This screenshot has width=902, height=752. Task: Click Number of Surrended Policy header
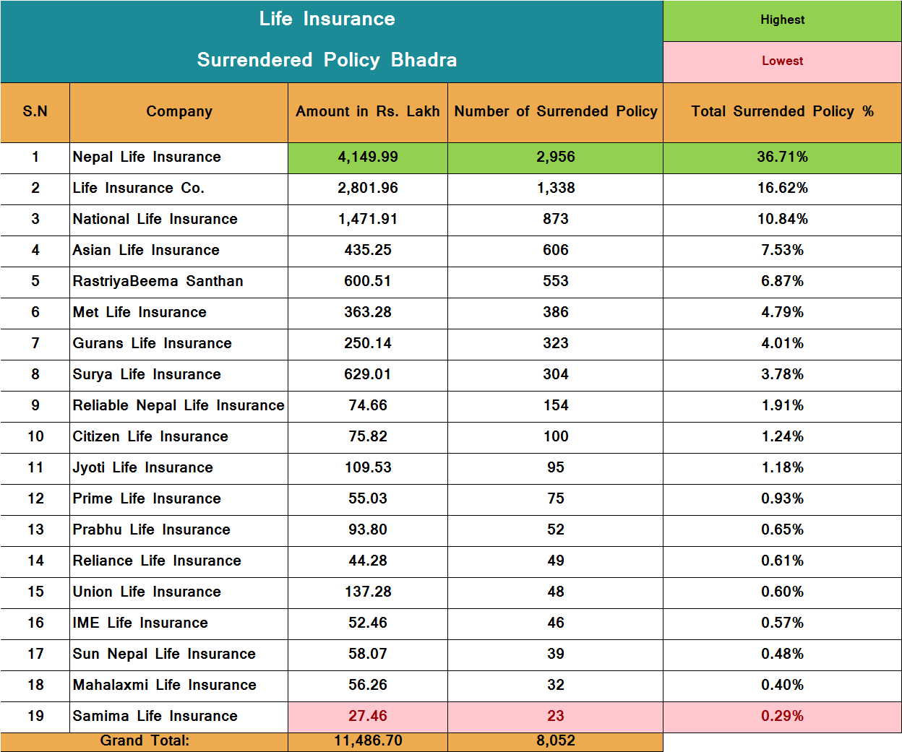[555, 112]
